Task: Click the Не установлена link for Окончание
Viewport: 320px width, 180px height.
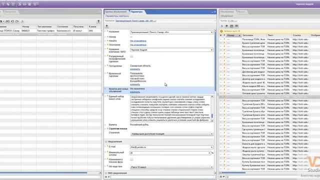Action: [x=138, y=44]
